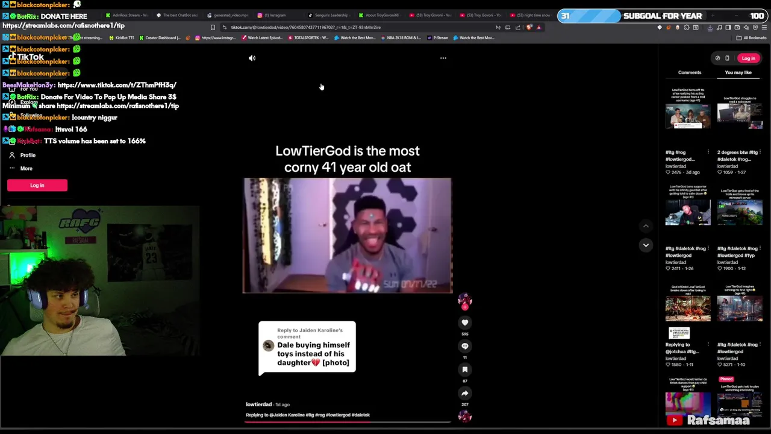
Task: Go to previous video with up chevron
Action: pos(646,227)
